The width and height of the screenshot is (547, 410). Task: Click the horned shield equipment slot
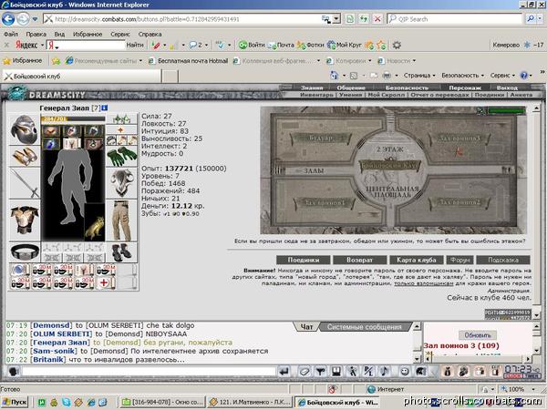122,183
